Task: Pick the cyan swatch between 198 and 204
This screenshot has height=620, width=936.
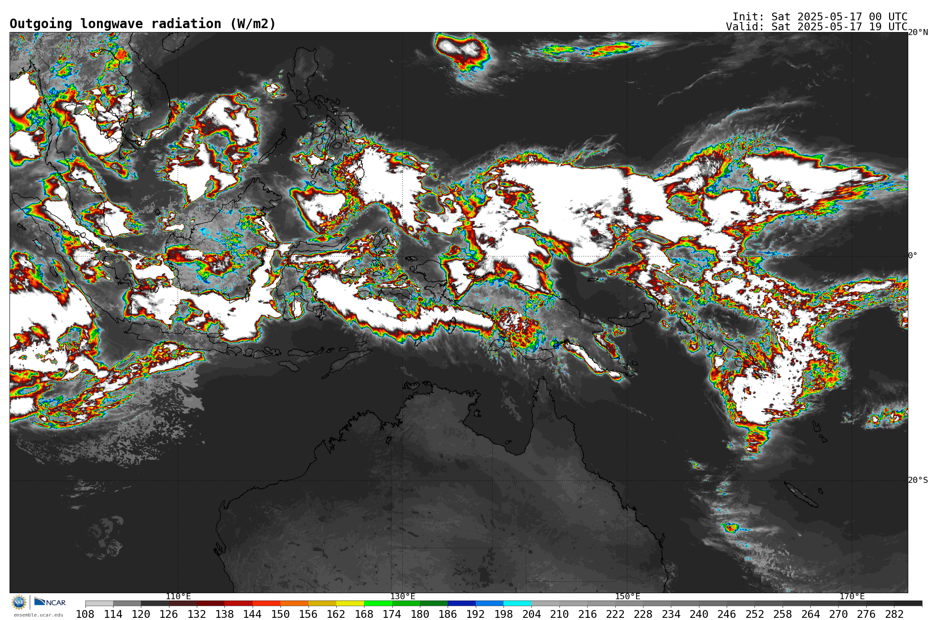Action: [x=517, y=604]
